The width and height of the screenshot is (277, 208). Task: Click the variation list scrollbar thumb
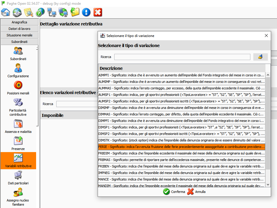click(268, 123)
